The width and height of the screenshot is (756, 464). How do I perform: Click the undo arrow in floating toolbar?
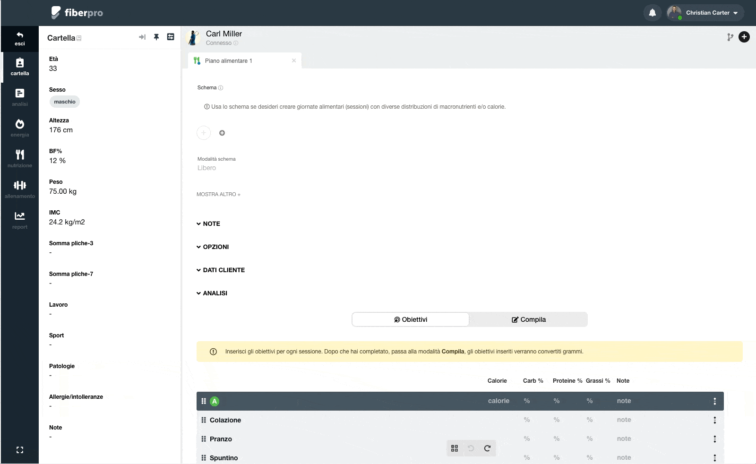coord(471,448)
